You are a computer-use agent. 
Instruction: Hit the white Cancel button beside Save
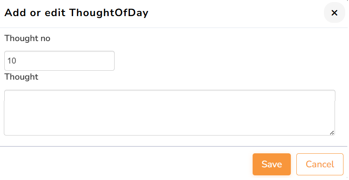click(x=320, y=164)
